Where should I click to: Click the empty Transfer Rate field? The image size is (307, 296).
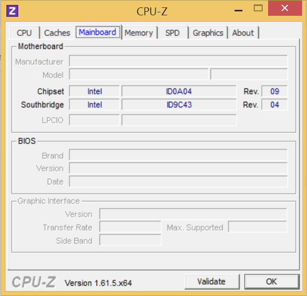click(x=130, y=227)
